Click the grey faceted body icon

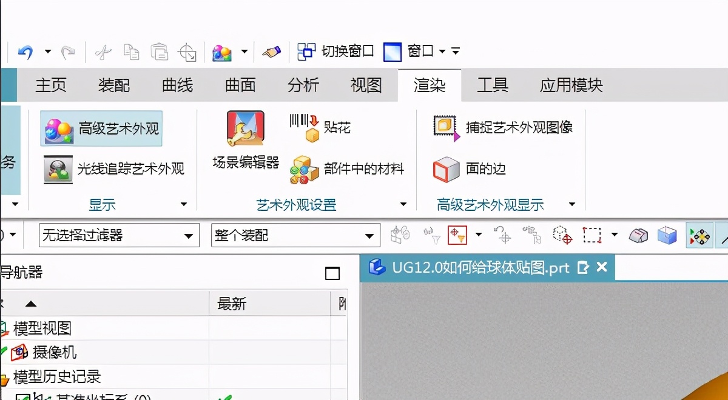[638, 235]
